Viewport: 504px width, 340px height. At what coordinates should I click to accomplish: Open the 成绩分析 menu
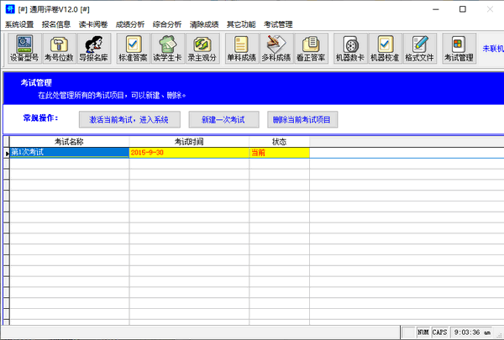tap(130, 24)
